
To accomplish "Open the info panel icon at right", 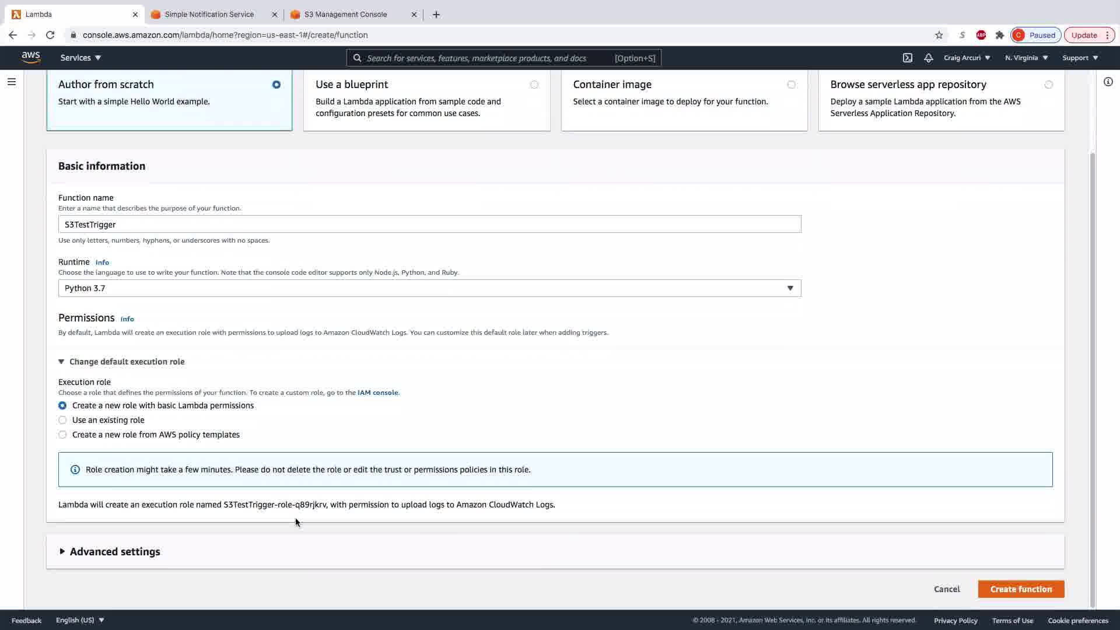I will [1108, 82].
